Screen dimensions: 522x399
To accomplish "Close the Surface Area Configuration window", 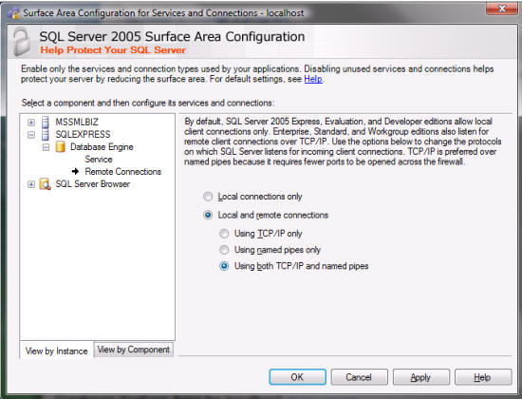I will 502,9.
